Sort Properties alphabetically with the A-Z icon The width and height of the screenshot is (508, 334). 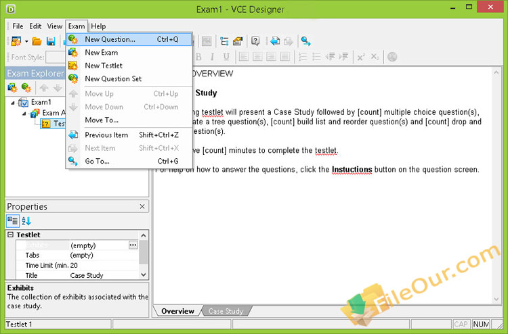pyautogui.click(x=26, y=221)
